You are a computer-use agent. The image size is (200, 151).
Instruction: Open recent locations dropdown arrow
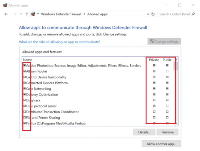(21, 14)
